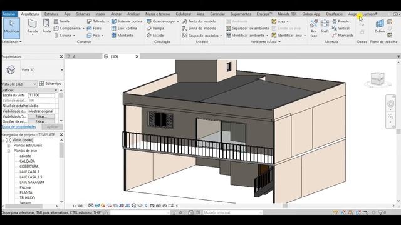Image resolution: width=401 pixels, height=225 pixels.
Task: Click the 1 : 100 view scale control
Action: (x=78, y=206)
